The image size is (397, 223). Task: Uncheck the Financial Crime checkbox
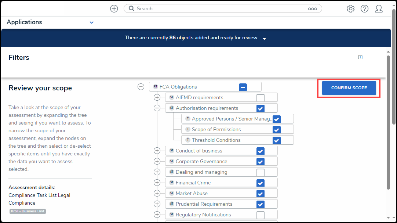click(x=260, y=183)
